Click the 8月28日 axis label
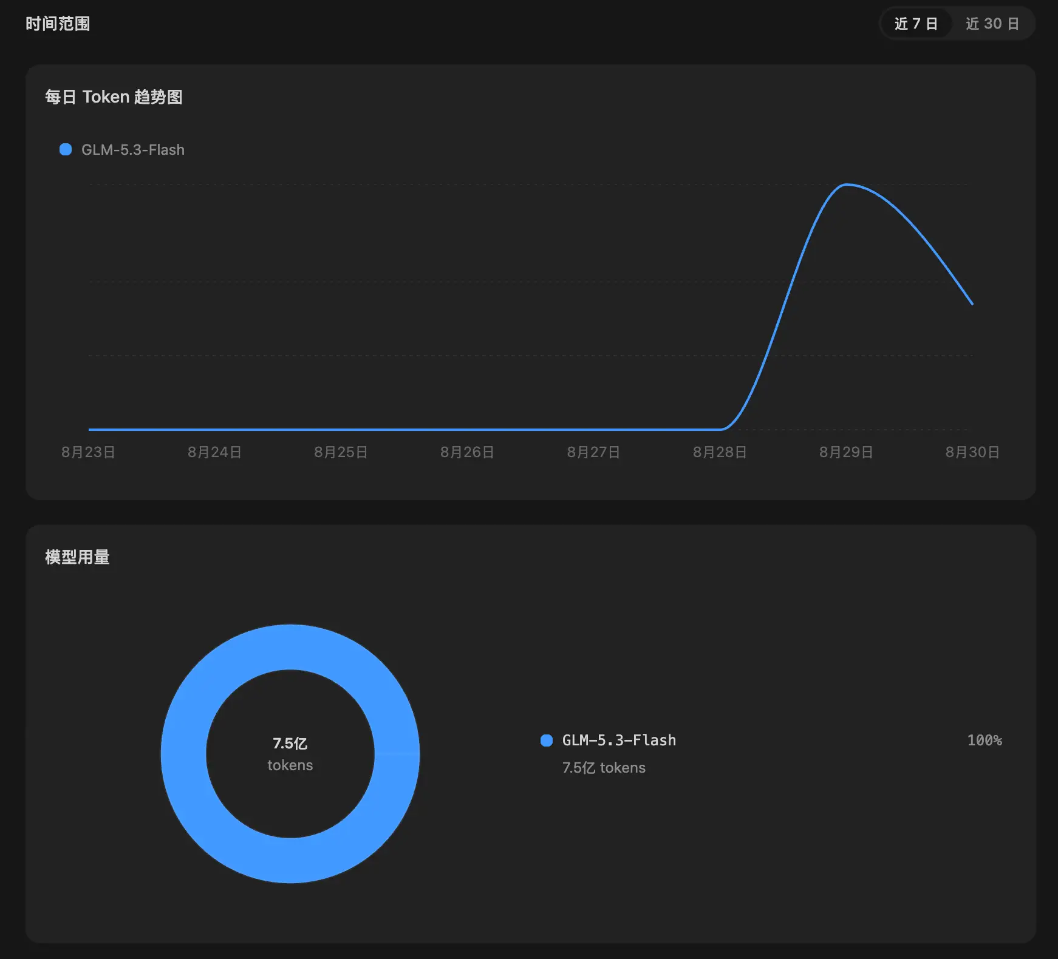The height and width of the screenshot is (959, 1058). [x=720, y=452]
